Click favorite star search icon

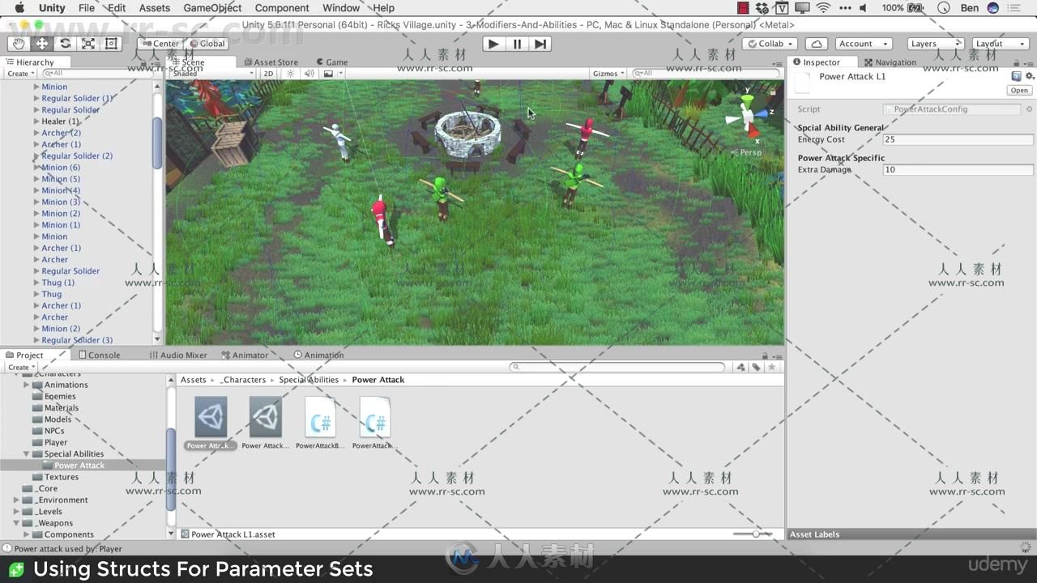tap(771, 367)
